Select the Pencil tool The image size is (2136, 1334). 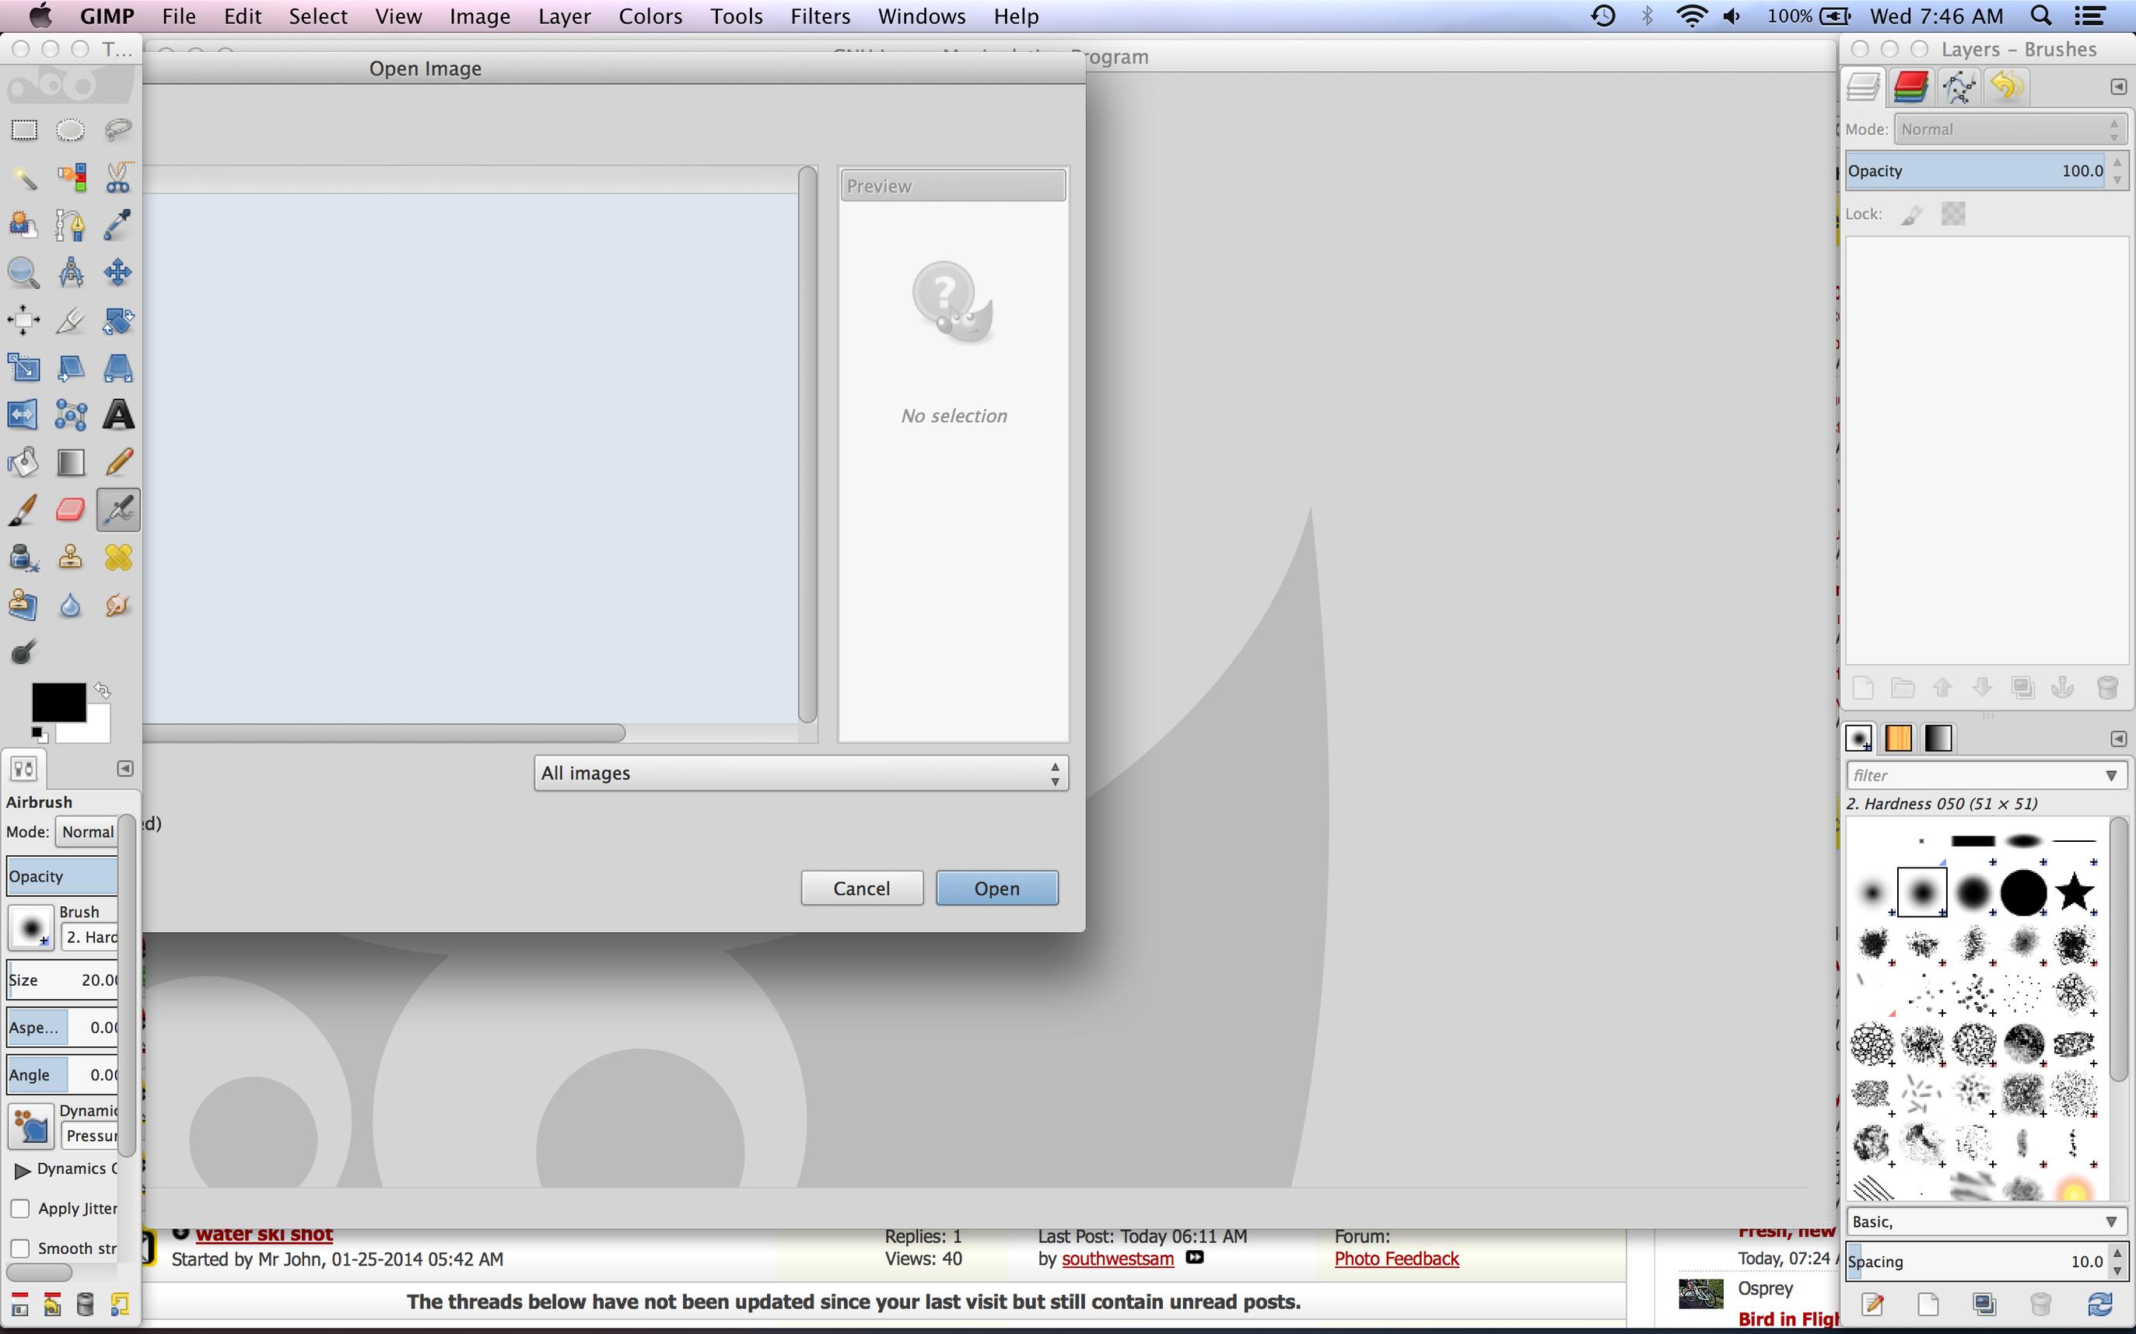click(118, 463)
